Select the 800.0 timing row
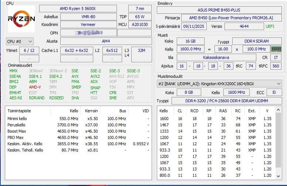Viewport: 287px width, 186px height. (216, 175)
